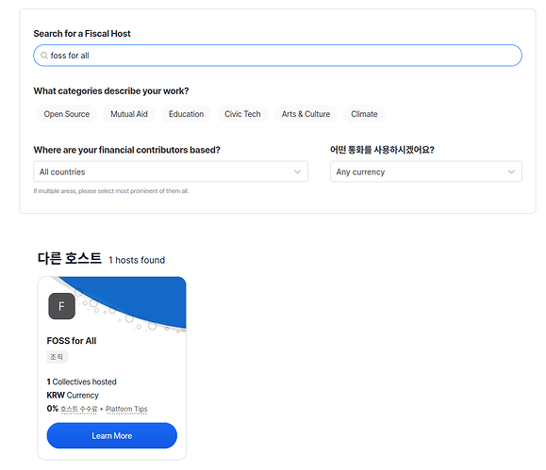Focus the Fiscal Host search field
This screenshot has width=546, height=470.
pos(277,56)
